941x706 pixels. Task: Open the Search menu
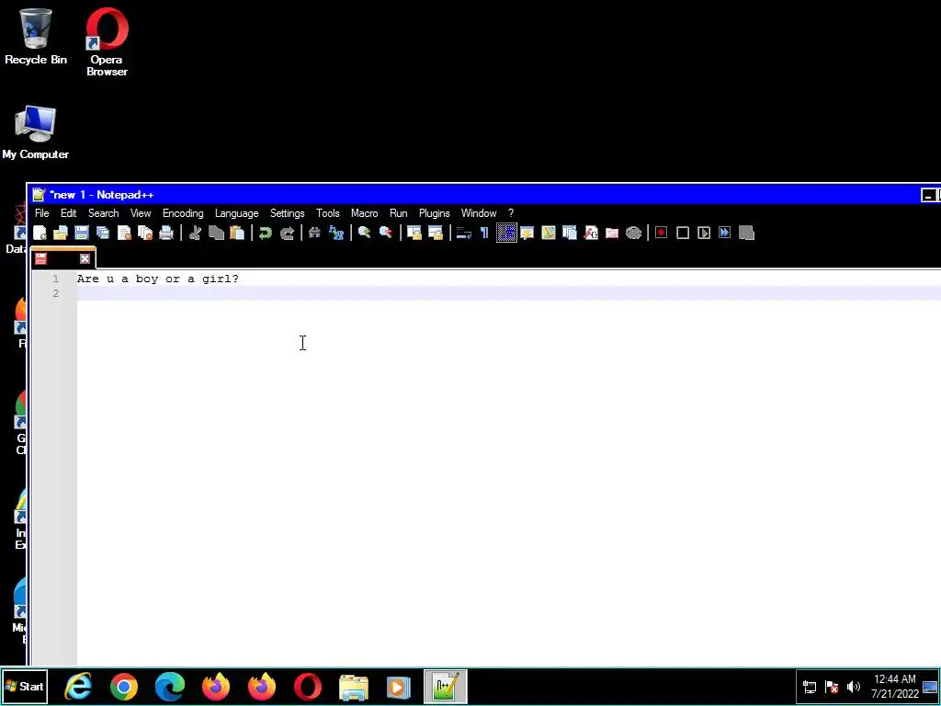coord(103,213)
